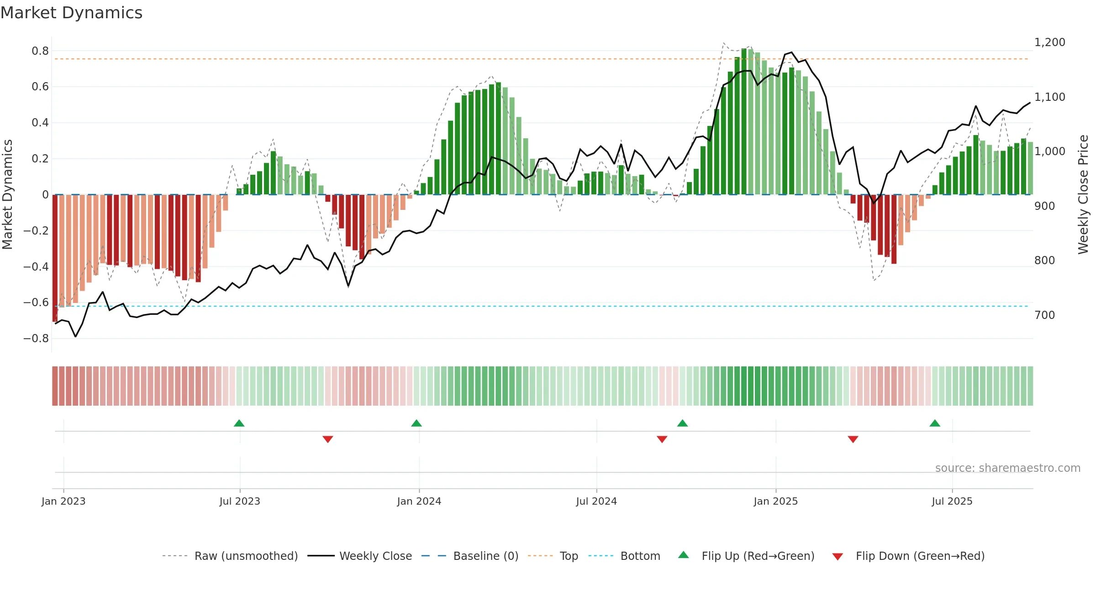
Task: Toggle the Raw (unsmoothed) legend entry
Action: click(230, 556)
